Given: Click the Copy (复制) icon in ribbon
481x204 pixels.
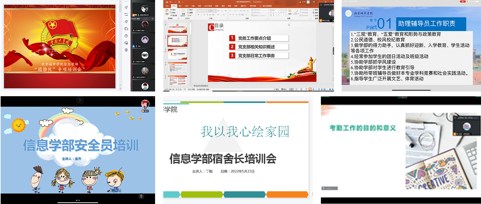Looking at the screenshot, I should (171, 13).
